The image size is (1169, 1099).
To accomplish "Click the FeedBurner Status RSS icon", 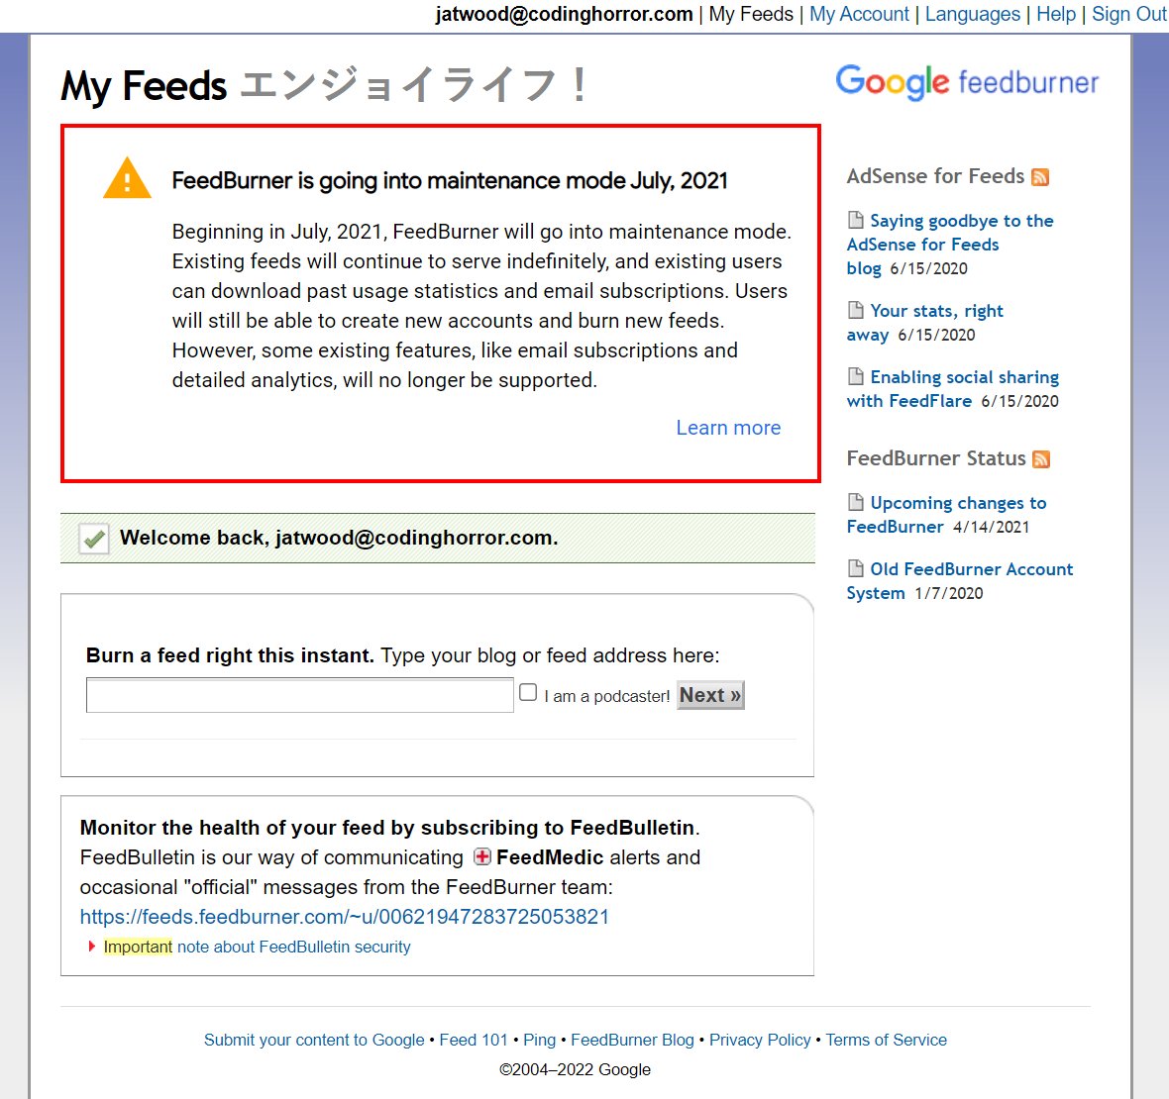I will [1041, 459].
